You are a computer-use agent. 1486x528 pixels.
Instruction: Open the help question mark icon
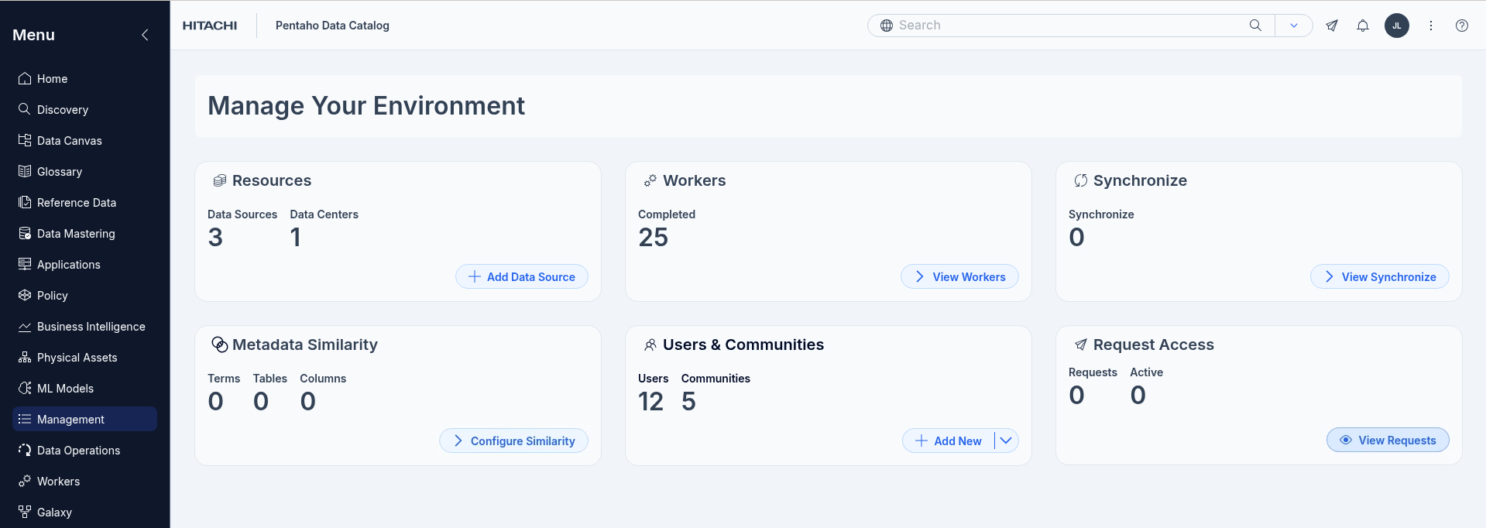pos(1461,26)
